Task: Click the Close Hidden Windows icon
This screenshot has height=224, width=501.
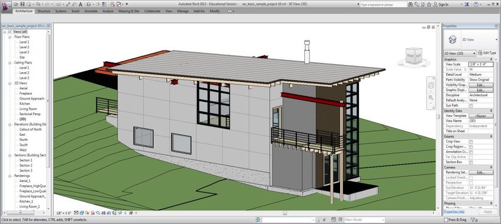Action: coord(112,4)
